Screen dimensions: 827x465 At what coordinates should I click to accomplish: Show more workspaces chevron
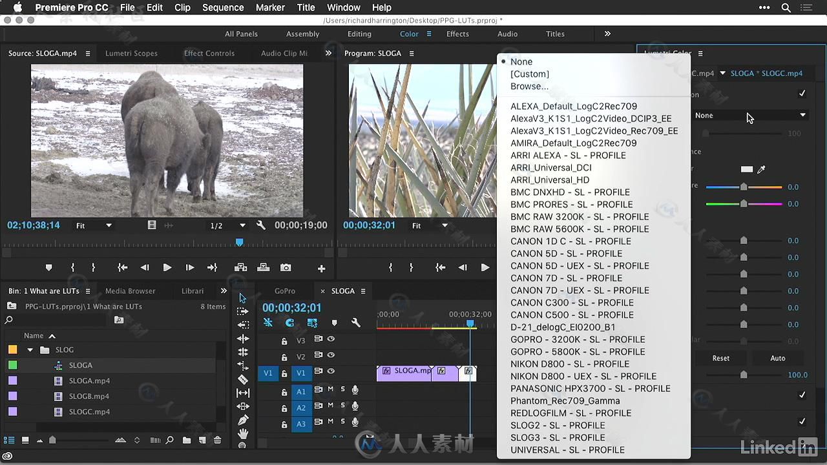click(607, 34)
